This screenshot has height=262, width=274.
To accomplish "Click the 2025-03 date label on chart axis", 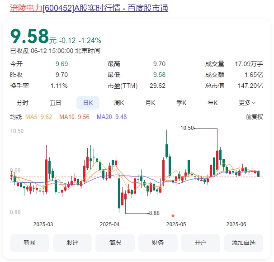I will (x=43, y=224).
